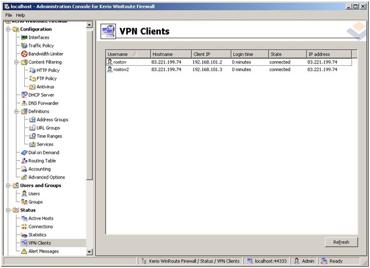Viewport: 370px width, 268px height.
Task: Click the DHCP Server icon
Action: pyautogui.click(x=24, y=95)
